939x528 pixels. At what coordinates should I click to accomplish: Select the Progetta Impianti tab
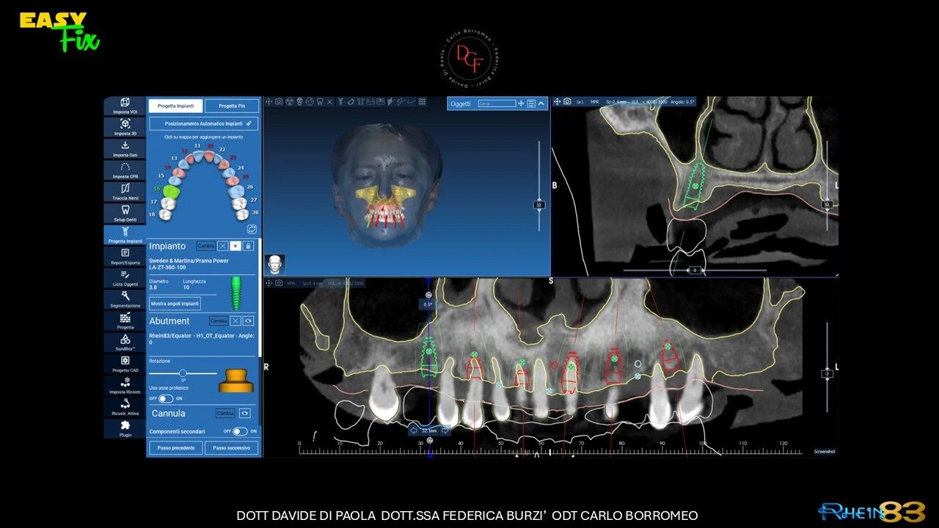tap(175, 106)
